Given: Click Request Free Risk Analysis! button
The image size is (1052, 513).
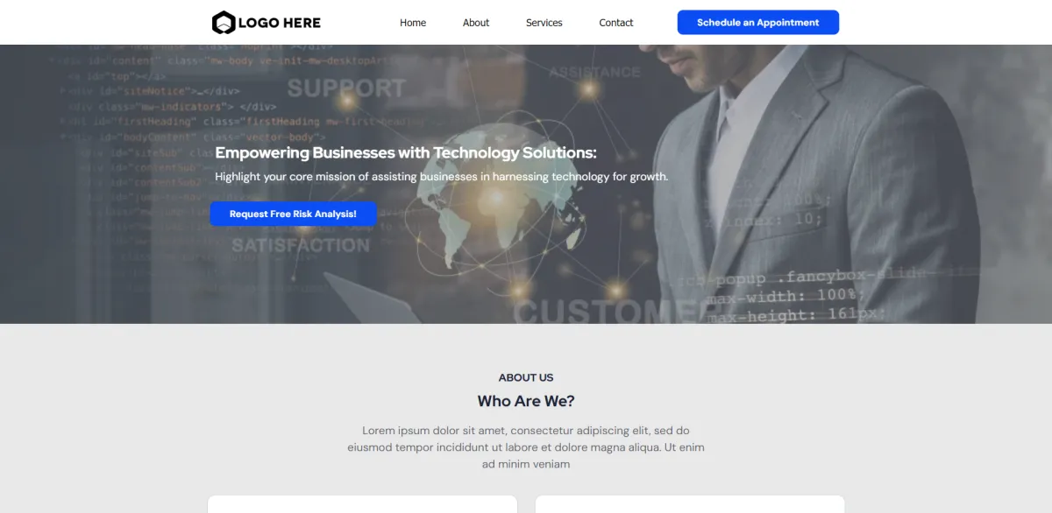Looking at the screenshot, I should tap(293, 214).
